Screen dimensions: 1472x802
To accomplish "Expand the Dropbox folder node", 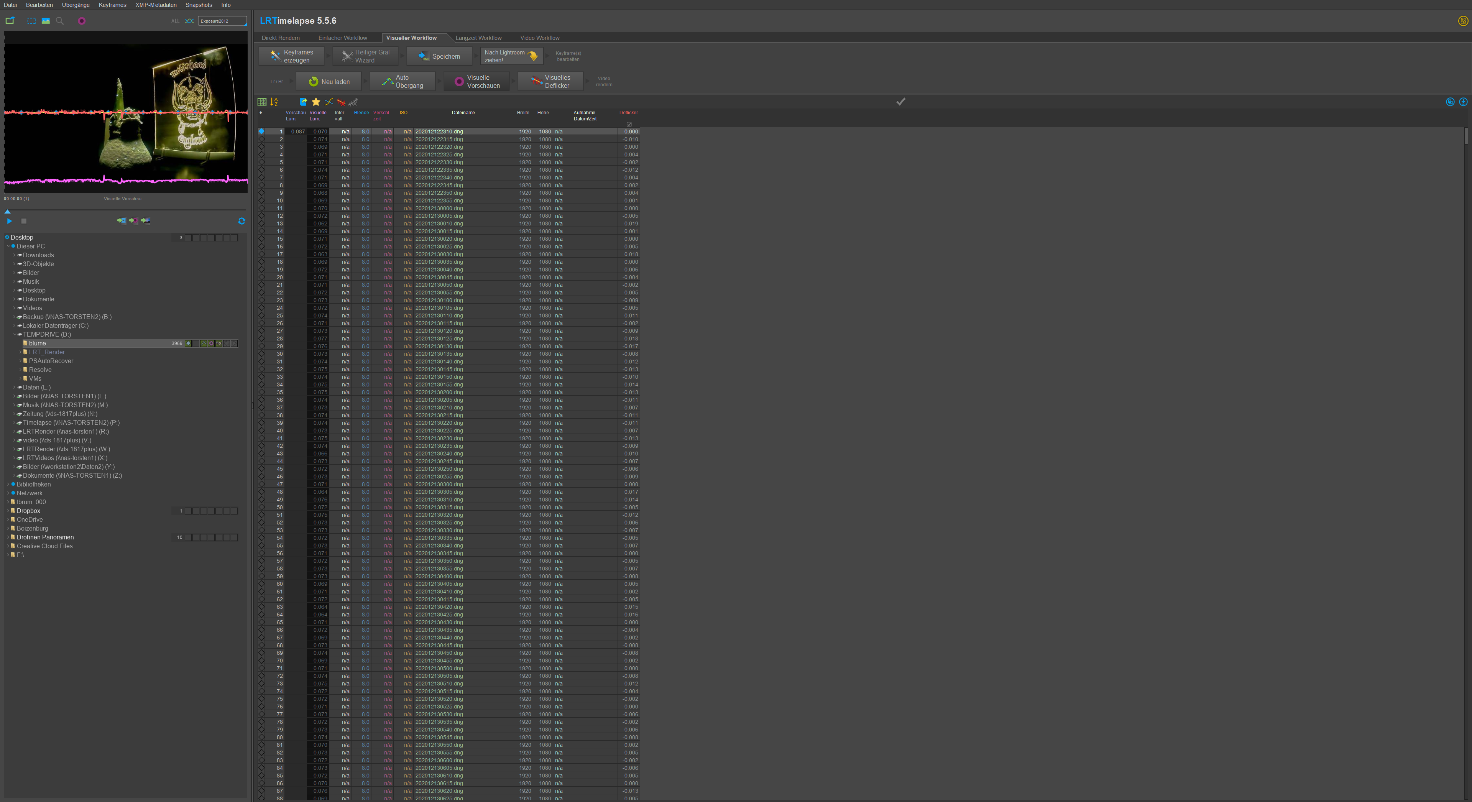I will pyautogui.click(x=8, y=511).
